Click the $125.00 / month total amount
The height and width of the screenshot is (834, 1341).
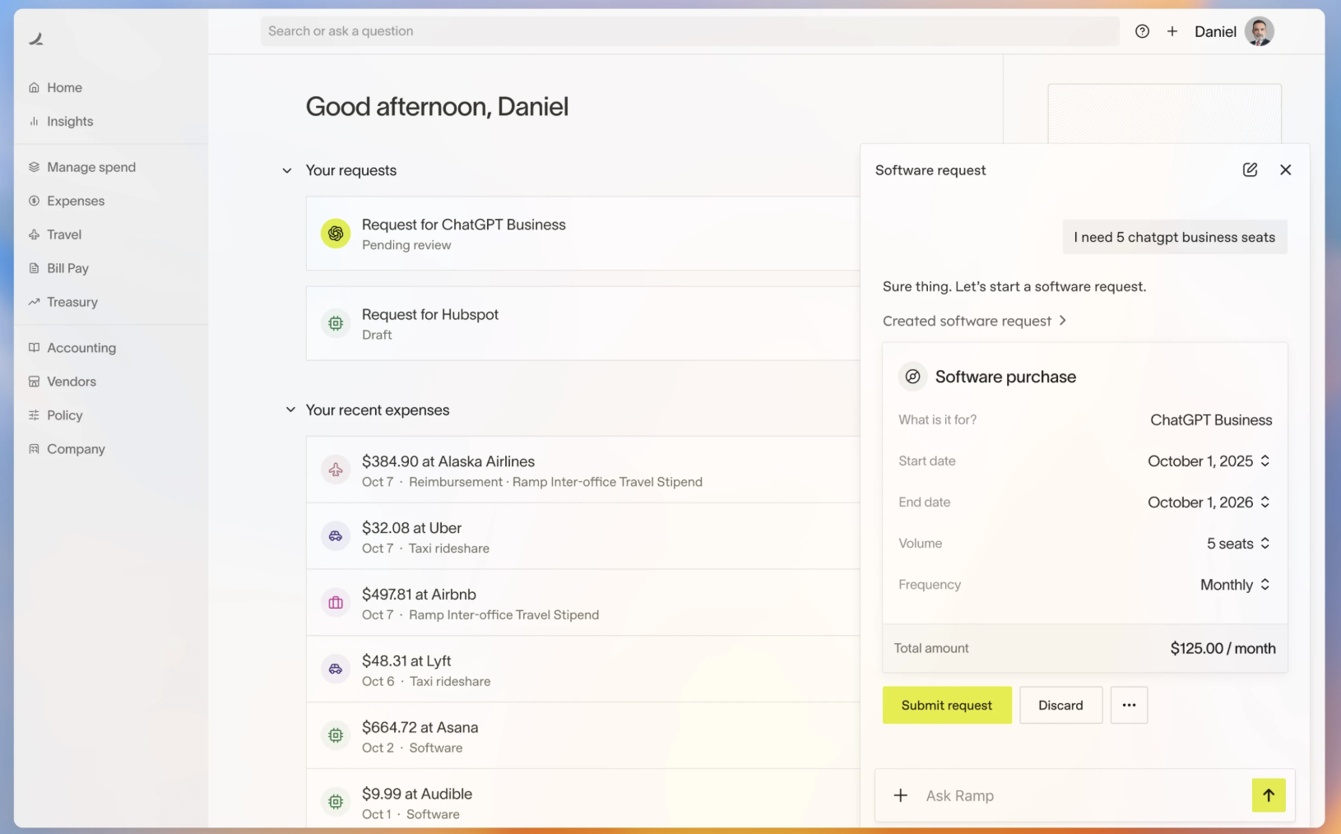point(1223,648)
